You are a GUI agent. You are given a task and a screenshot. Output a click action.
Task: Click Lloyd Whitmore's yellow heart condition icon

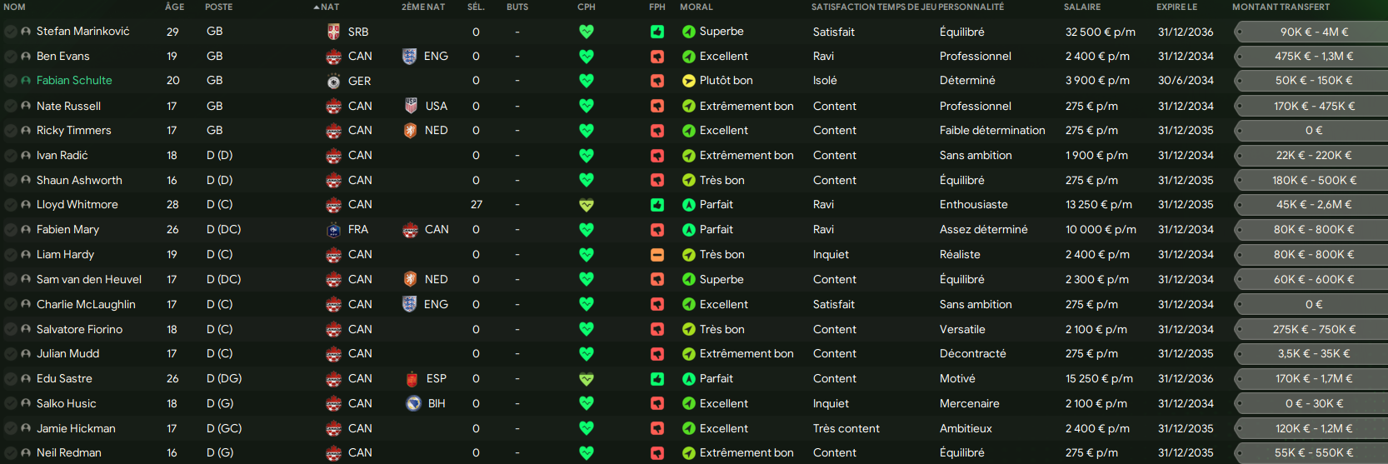pyautogui.click(x=587, y=205)
